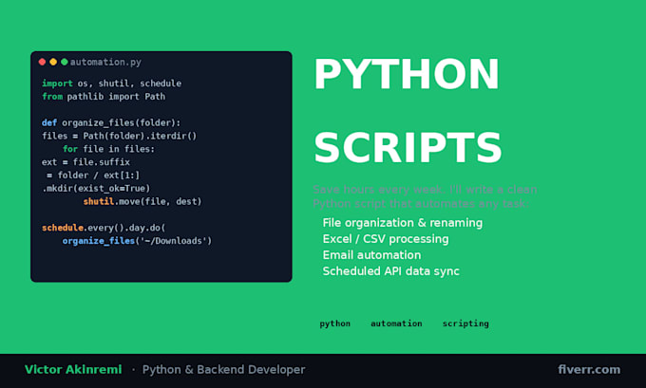The image size is (646, 388).
Task: Click 'Scheduled API data sync' item
Action: [x=391, y=271]
